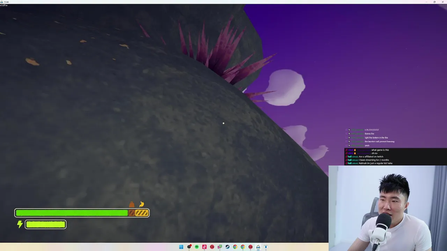The image size is (447, 251).
Task: Open the pink chat bubbles taskbar app
Action: [x=220, y=247]
